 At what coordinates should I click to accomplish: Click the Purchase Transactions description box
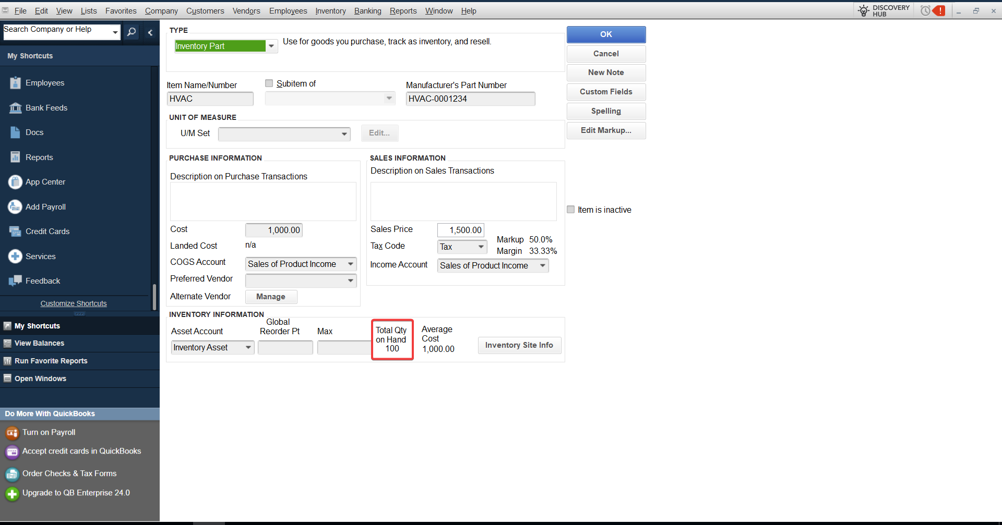263,201
